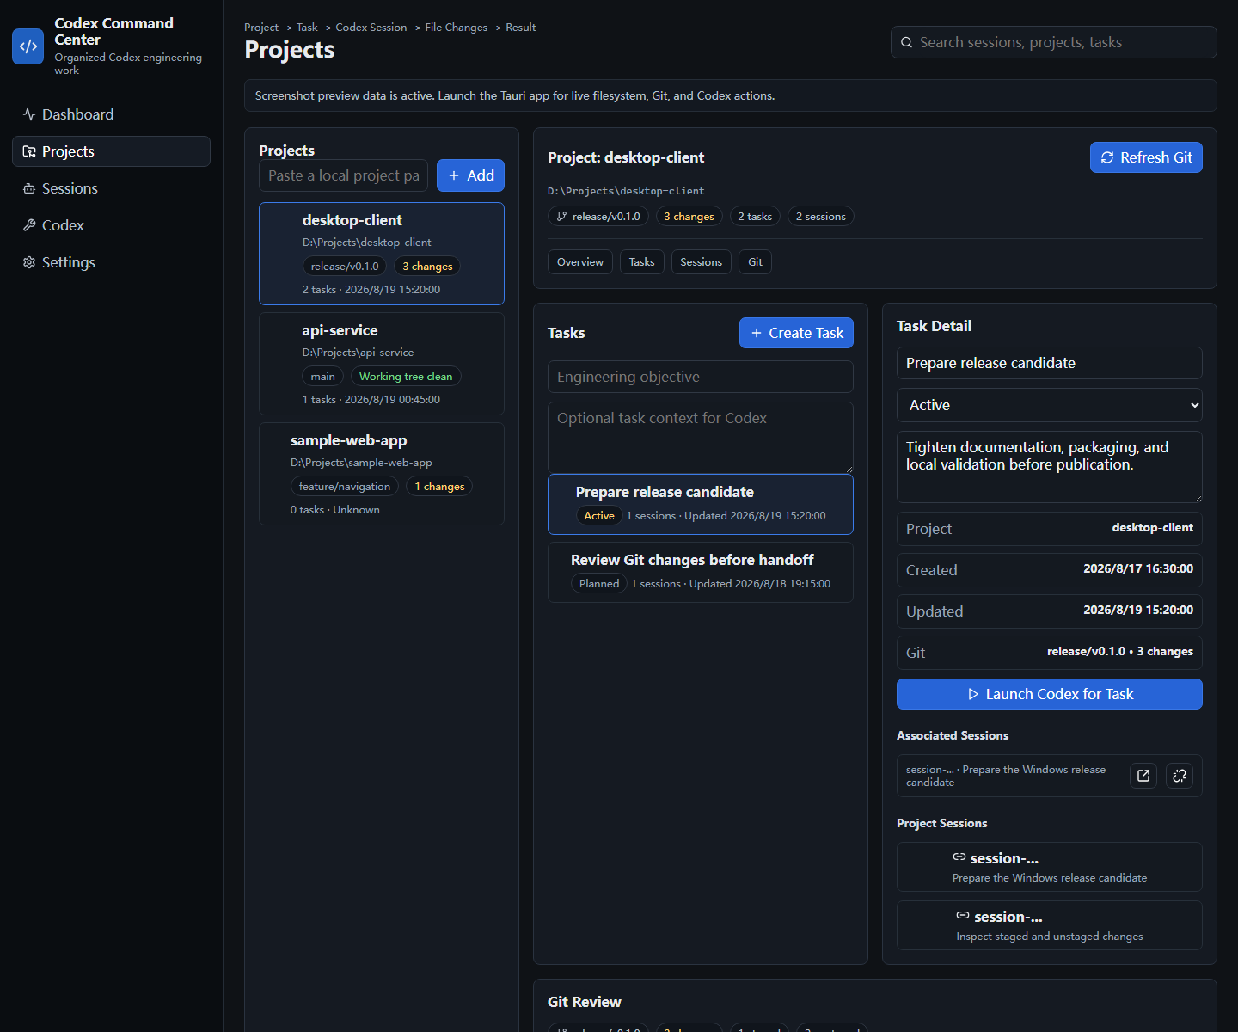This screenshot has width=1238, height=1032.
Task: Click link icon beside Inspect staged session
Action: click(x=963, y=916)
